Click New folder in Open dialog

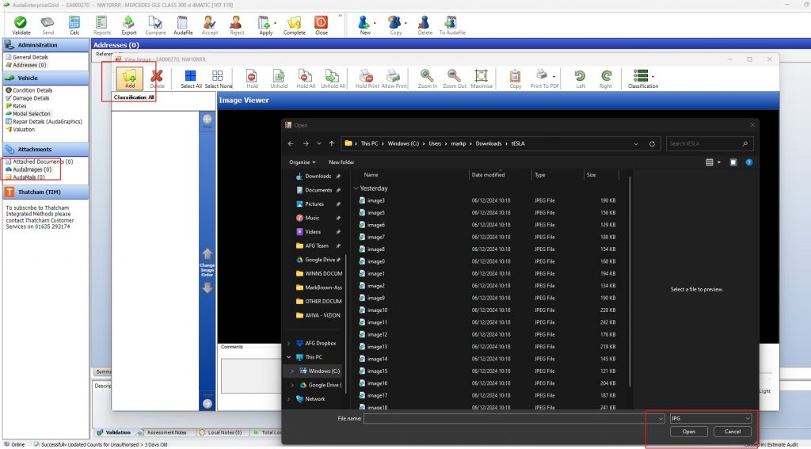click(x=341, y=162)
